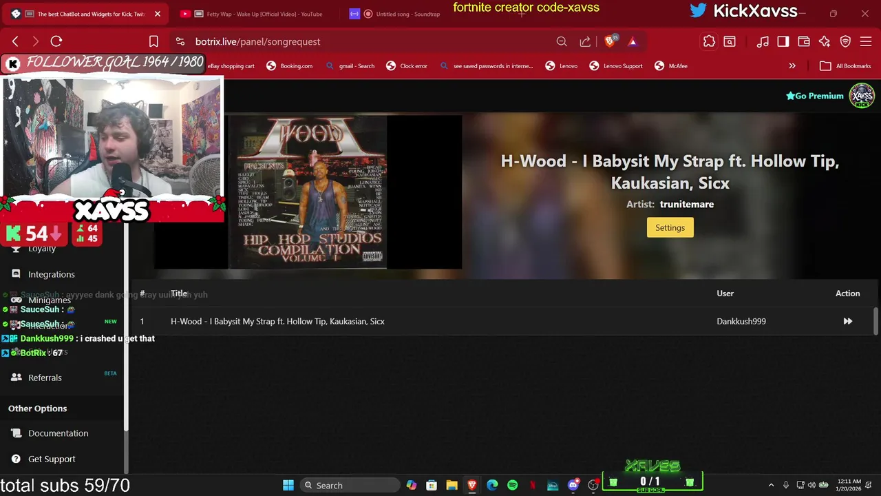Viewport: 881px width, 496px height.
Task: Open the Lenovo Support bookmark
Action: [615, 66]
